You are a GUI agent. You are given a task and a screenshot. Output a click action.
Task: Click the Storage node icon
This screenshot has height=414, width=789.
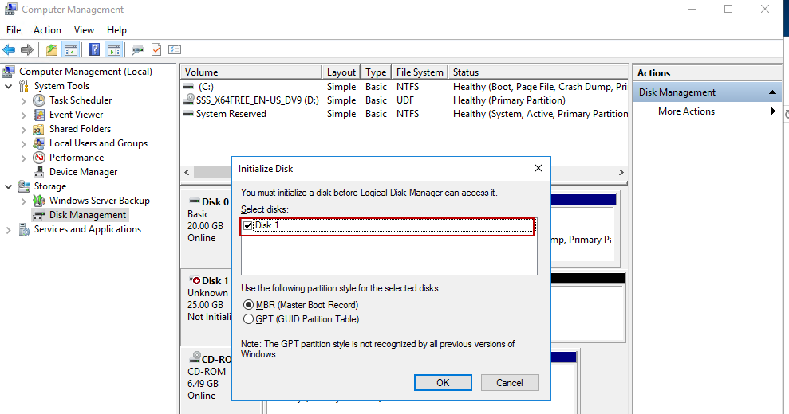tap(24, 186)
